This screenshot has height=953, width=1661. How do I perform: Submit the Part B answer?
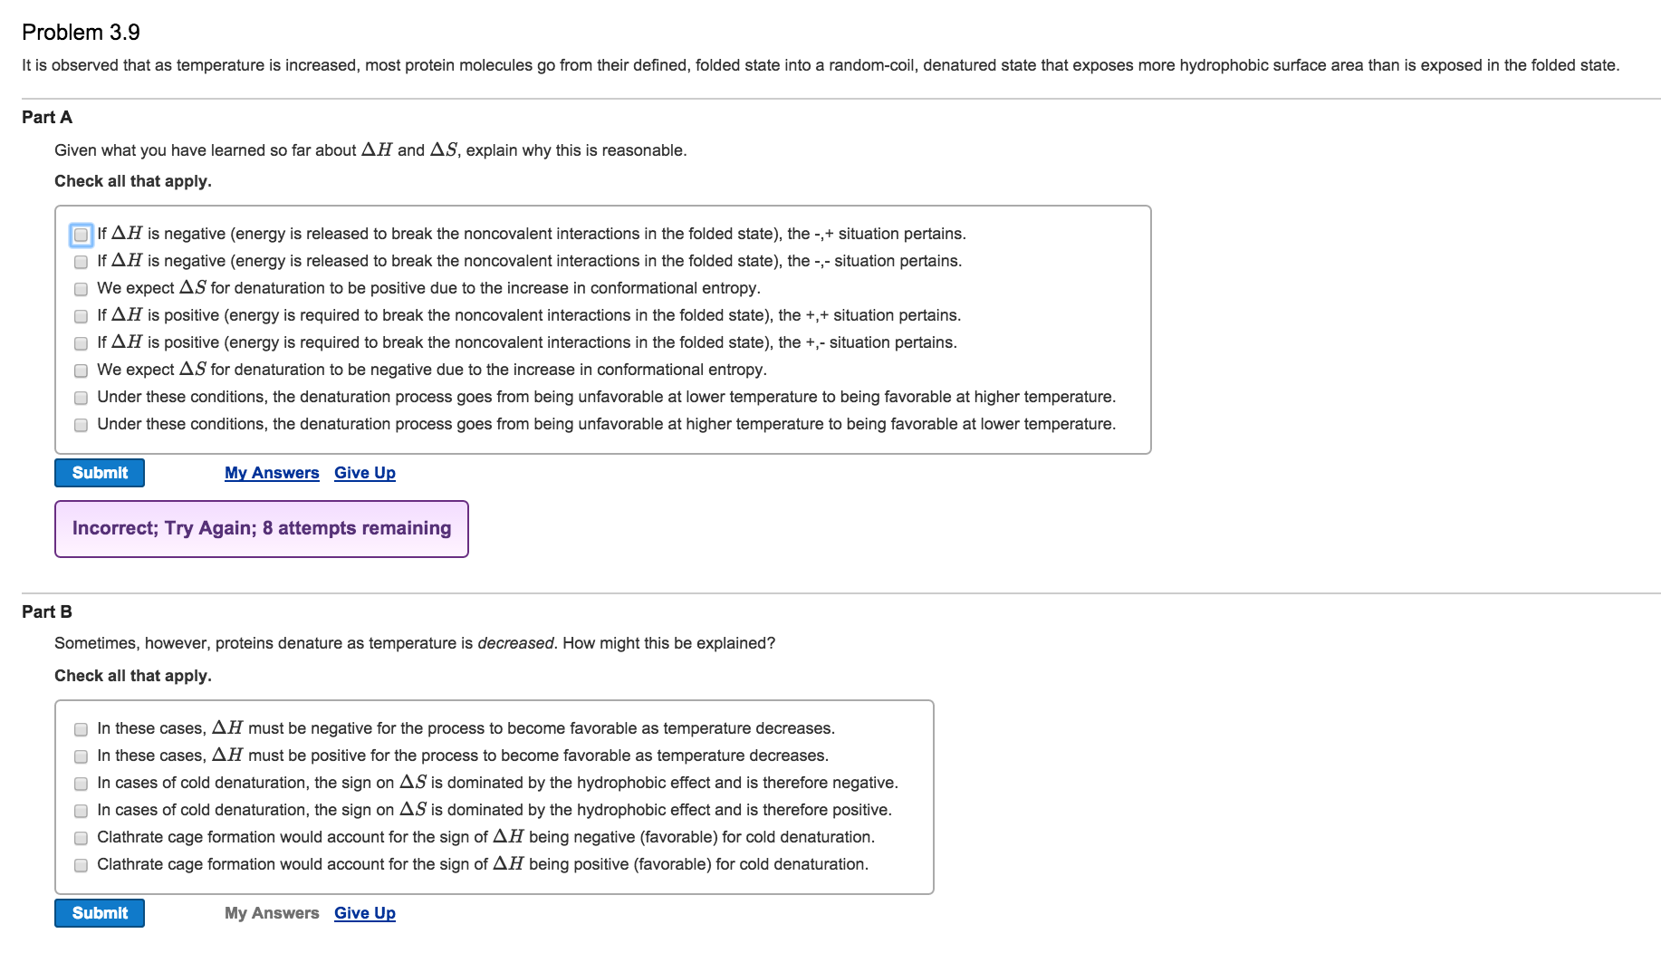tap(100, 913)
